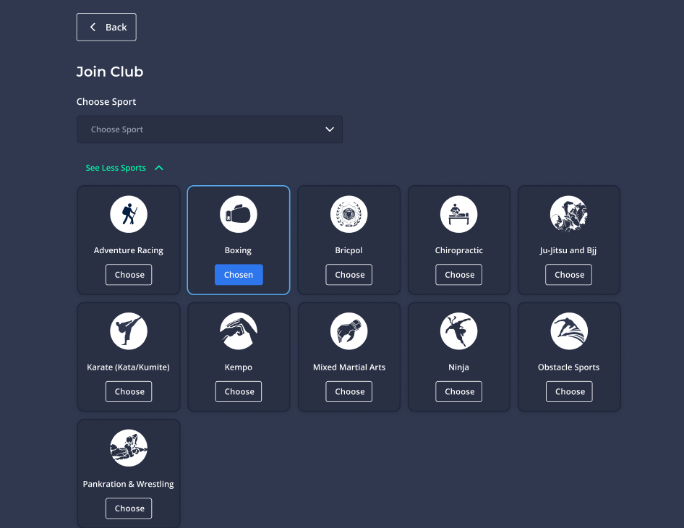
Task: Click the Bricpol label text
Action: [349, 250]
